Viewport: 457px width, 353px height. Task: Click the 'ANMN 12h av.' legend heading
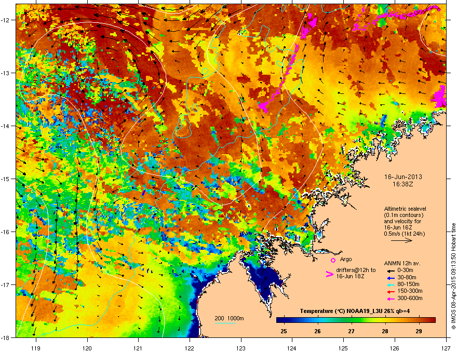(402, 263)
